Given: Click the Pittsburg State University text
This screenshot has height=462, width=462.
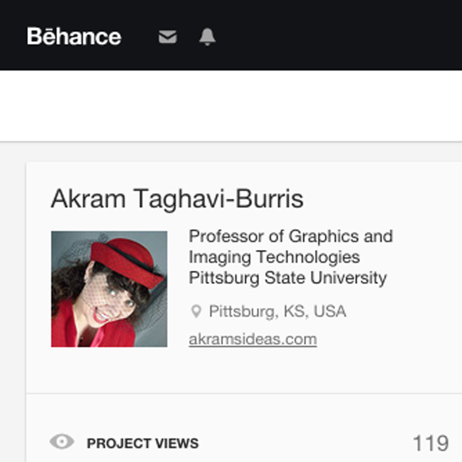Looking at the screenshot, I should point(288,278).
